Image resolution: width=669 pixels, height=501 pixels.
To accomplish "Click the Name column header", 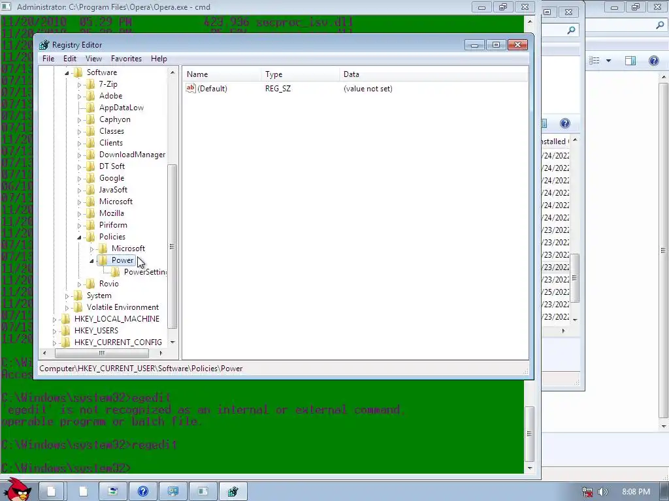I will click(x=222, y=74).
